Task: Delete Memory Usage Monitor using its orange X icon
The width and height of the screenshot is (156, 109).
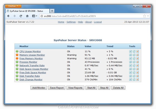Action: 138,55
